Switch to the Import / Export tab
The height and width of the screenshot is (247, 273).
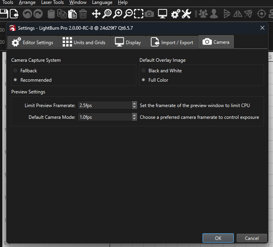pyautogui.click(x=172, y=42)
